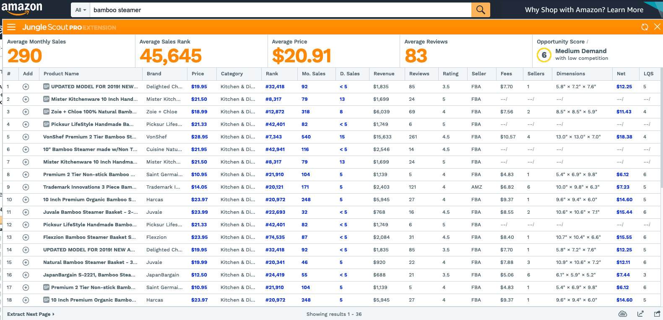The image size is (663, 320).
Task: Add row 8 Saint Germain product
Action: 26,174
